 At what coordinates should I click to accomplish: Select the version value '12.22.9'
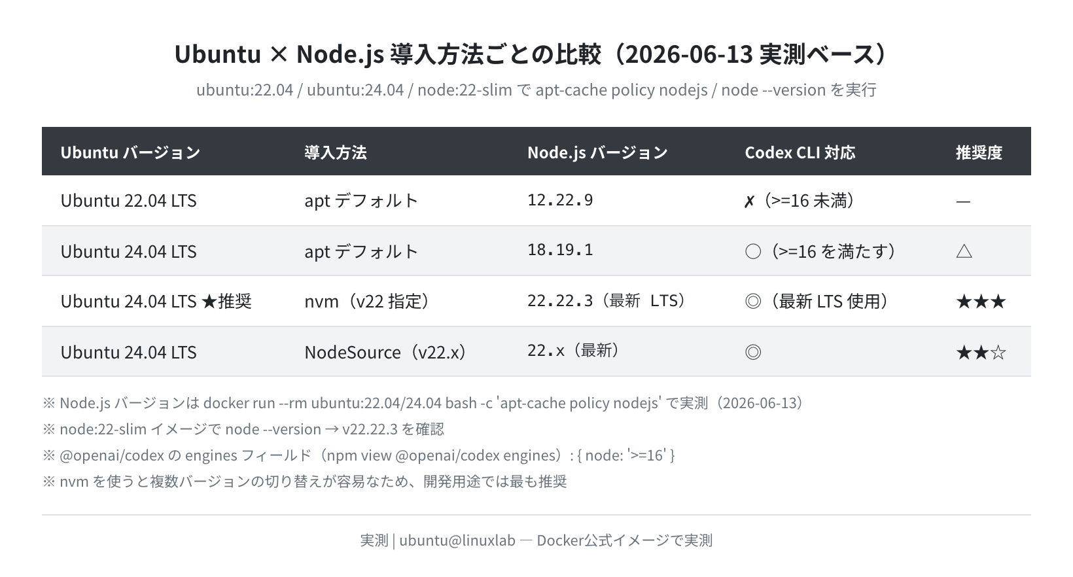[560, 200]
